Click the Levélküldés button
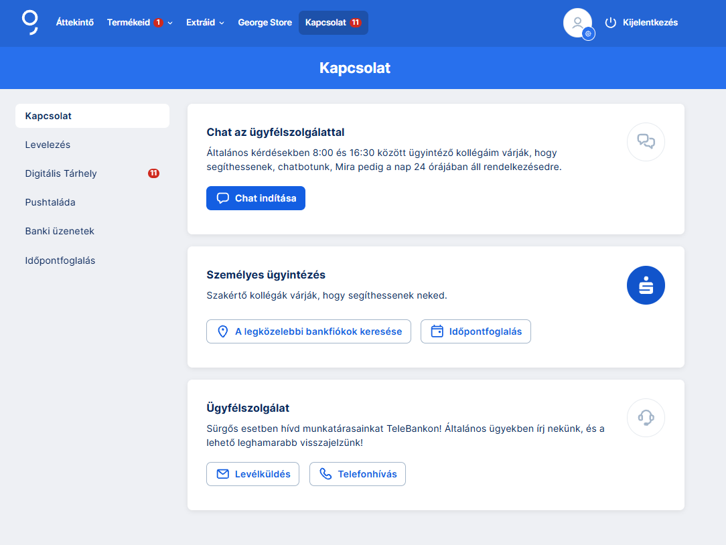The height and width of the screenshot is (545, 726). coord(252,474)
